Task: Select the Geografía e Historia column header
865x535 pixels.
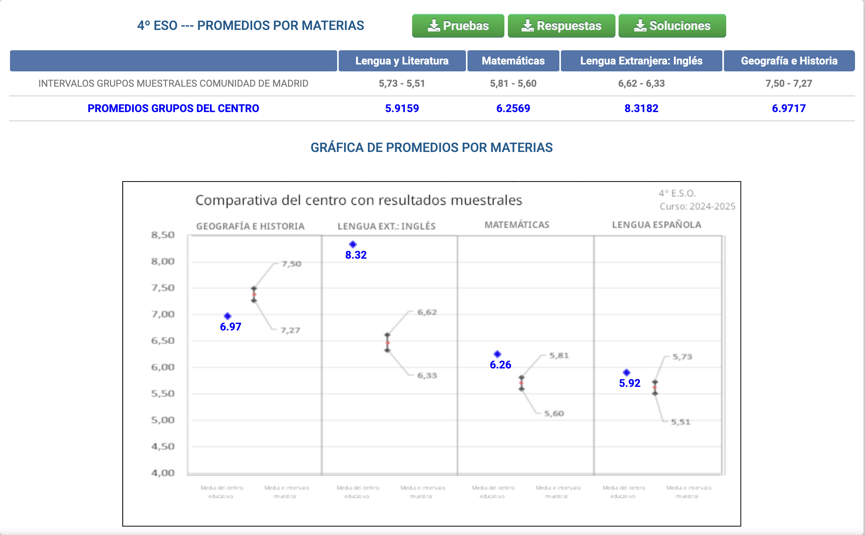Action: [789, 61]
